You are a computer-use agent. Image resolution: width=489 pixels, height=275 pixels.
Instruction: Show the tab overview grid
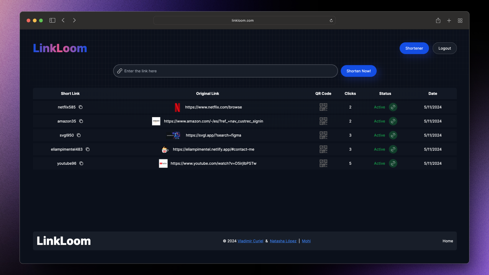[460, 20]
